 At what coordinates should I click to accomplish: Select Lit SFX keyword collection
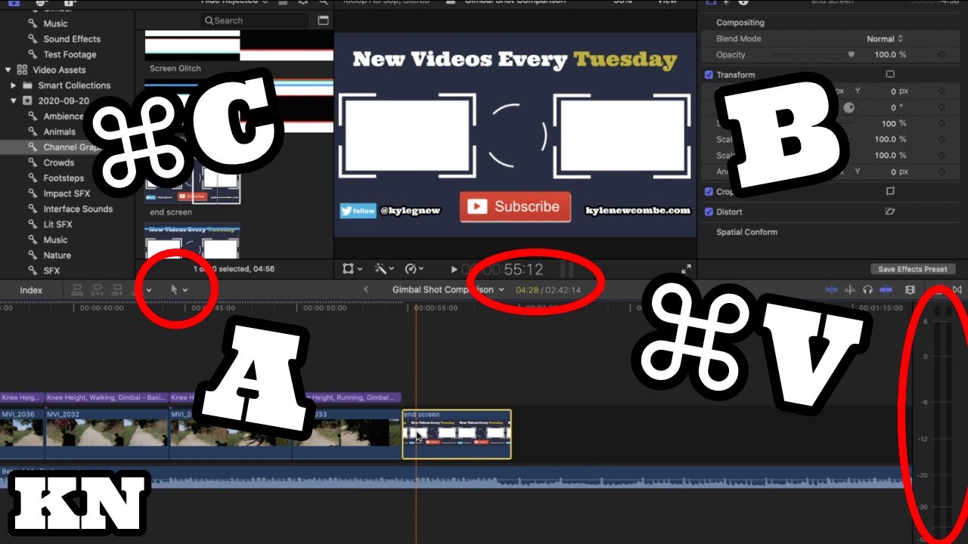(x=57, y=224)
